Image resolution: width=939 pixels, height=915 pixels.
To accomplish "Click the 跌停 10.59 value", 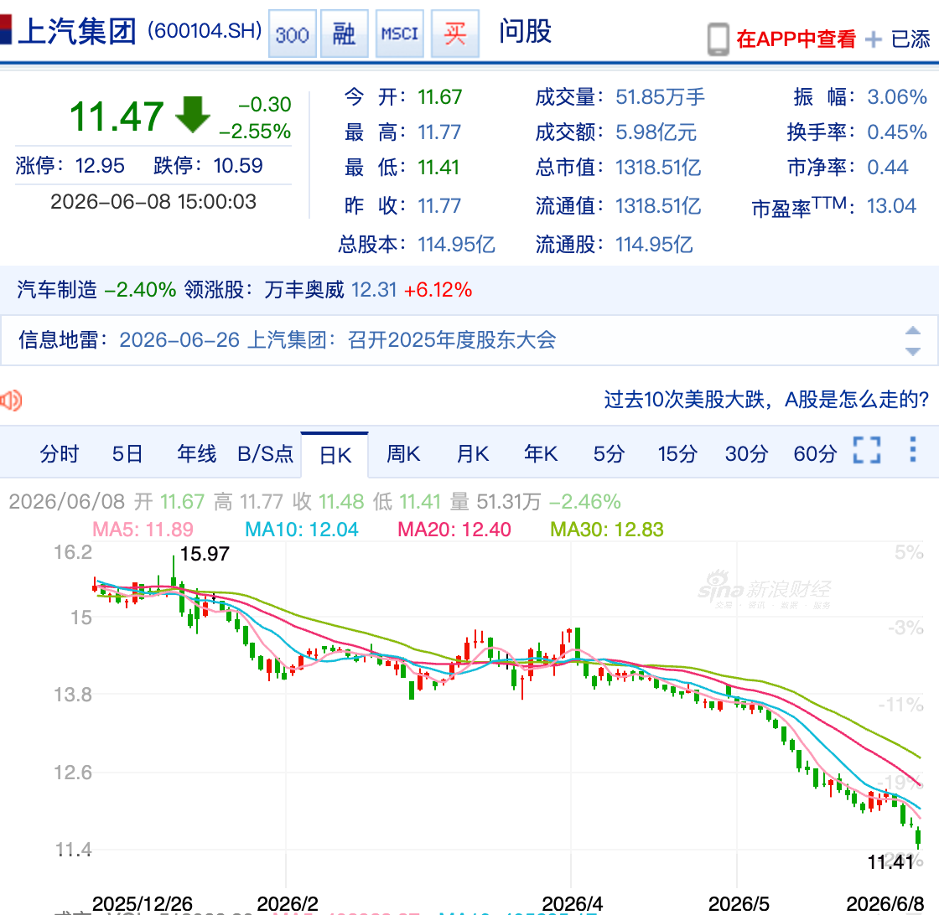I will [238, 165].
